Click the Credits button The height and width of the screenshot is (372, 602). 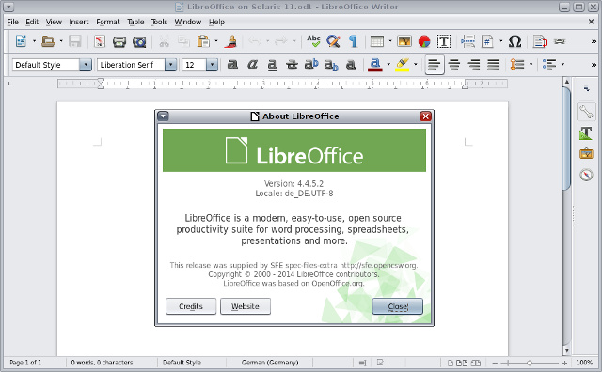click(x=191, y=306)
